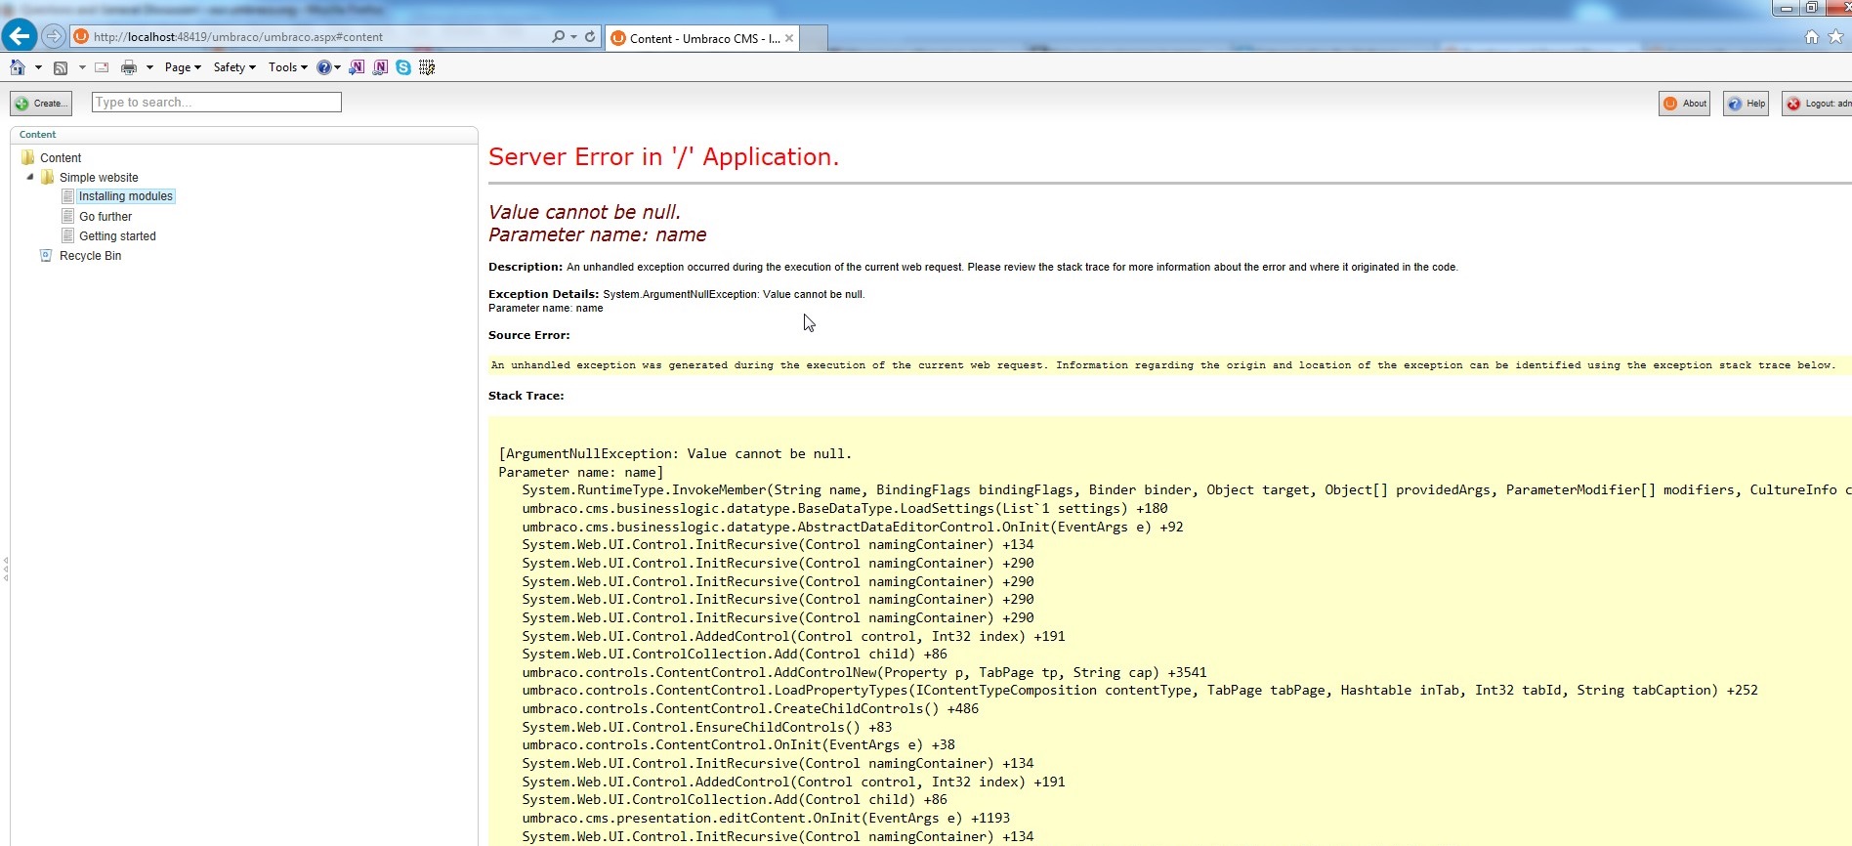Click the Installing modules document icon
Screen dimensions: 1852x846
(x=68, y=196)
